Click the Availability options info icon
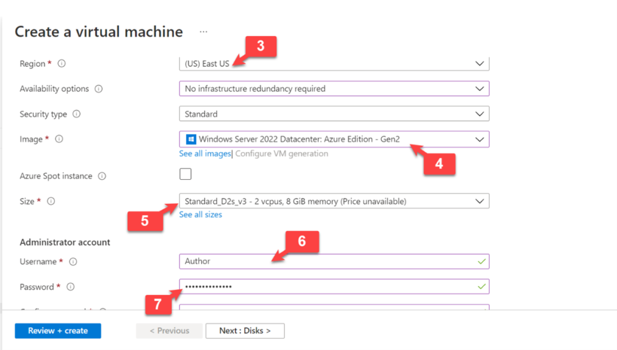 tap(99, 89)
